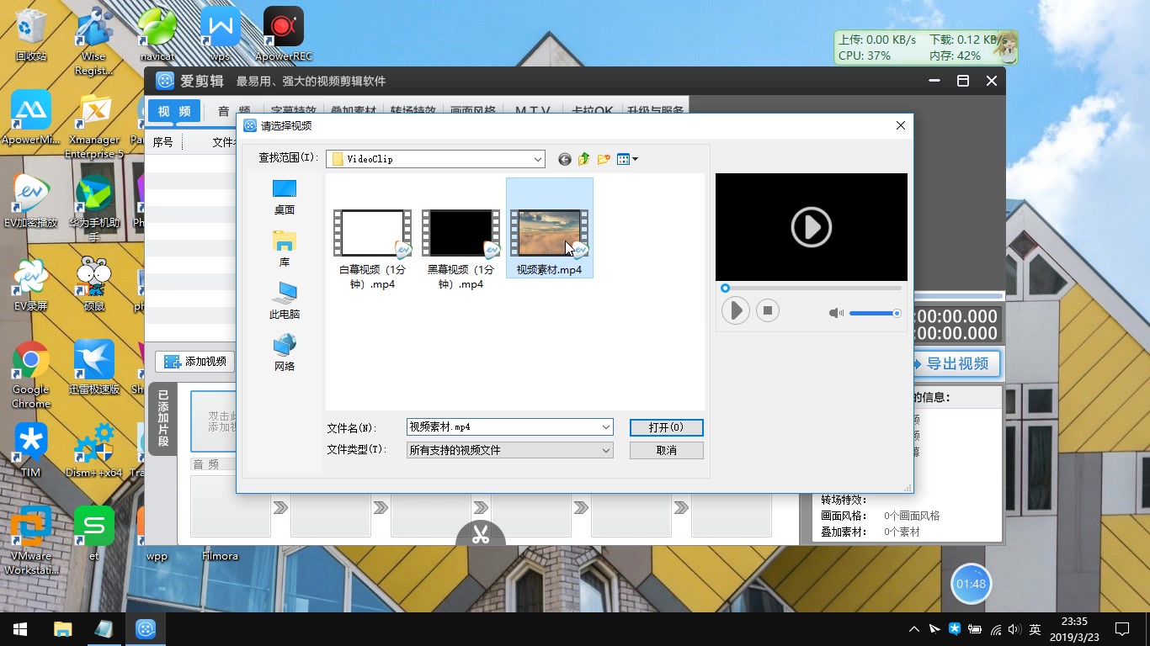Select 此电脑 in the places sidebar
The height and width of the screenshot is (646, 1150).
pos(285,302)
